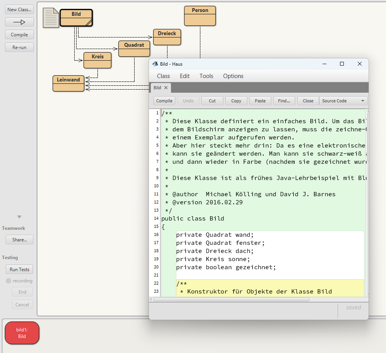Click the Close toolbar button
Screen dimensions: 386x353
tap(308, 101)
